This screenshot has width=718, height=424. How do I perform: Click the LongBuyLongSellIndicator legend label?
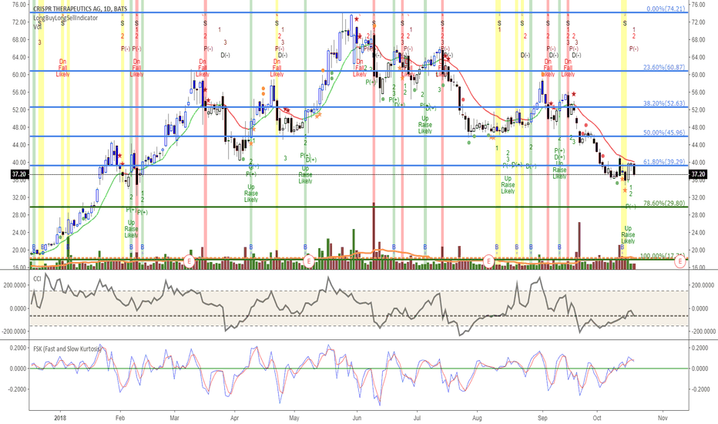coord(65,18)
